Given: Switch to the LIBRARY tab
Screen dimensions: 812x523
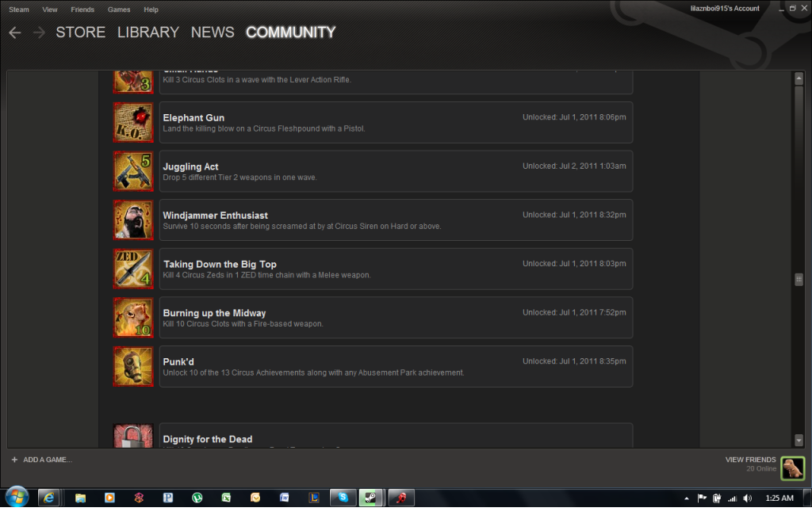Looking at the screenshot, I should point(148,32).
